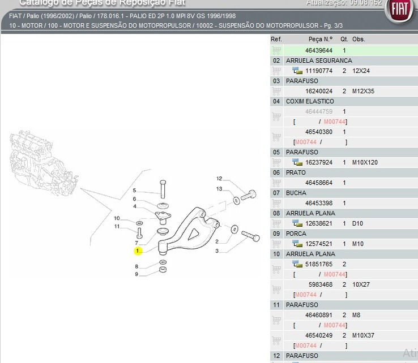The height and width of the screenshot is (363, 418).
Task: Select the PRATO row 06
Action: coord(344,172)
